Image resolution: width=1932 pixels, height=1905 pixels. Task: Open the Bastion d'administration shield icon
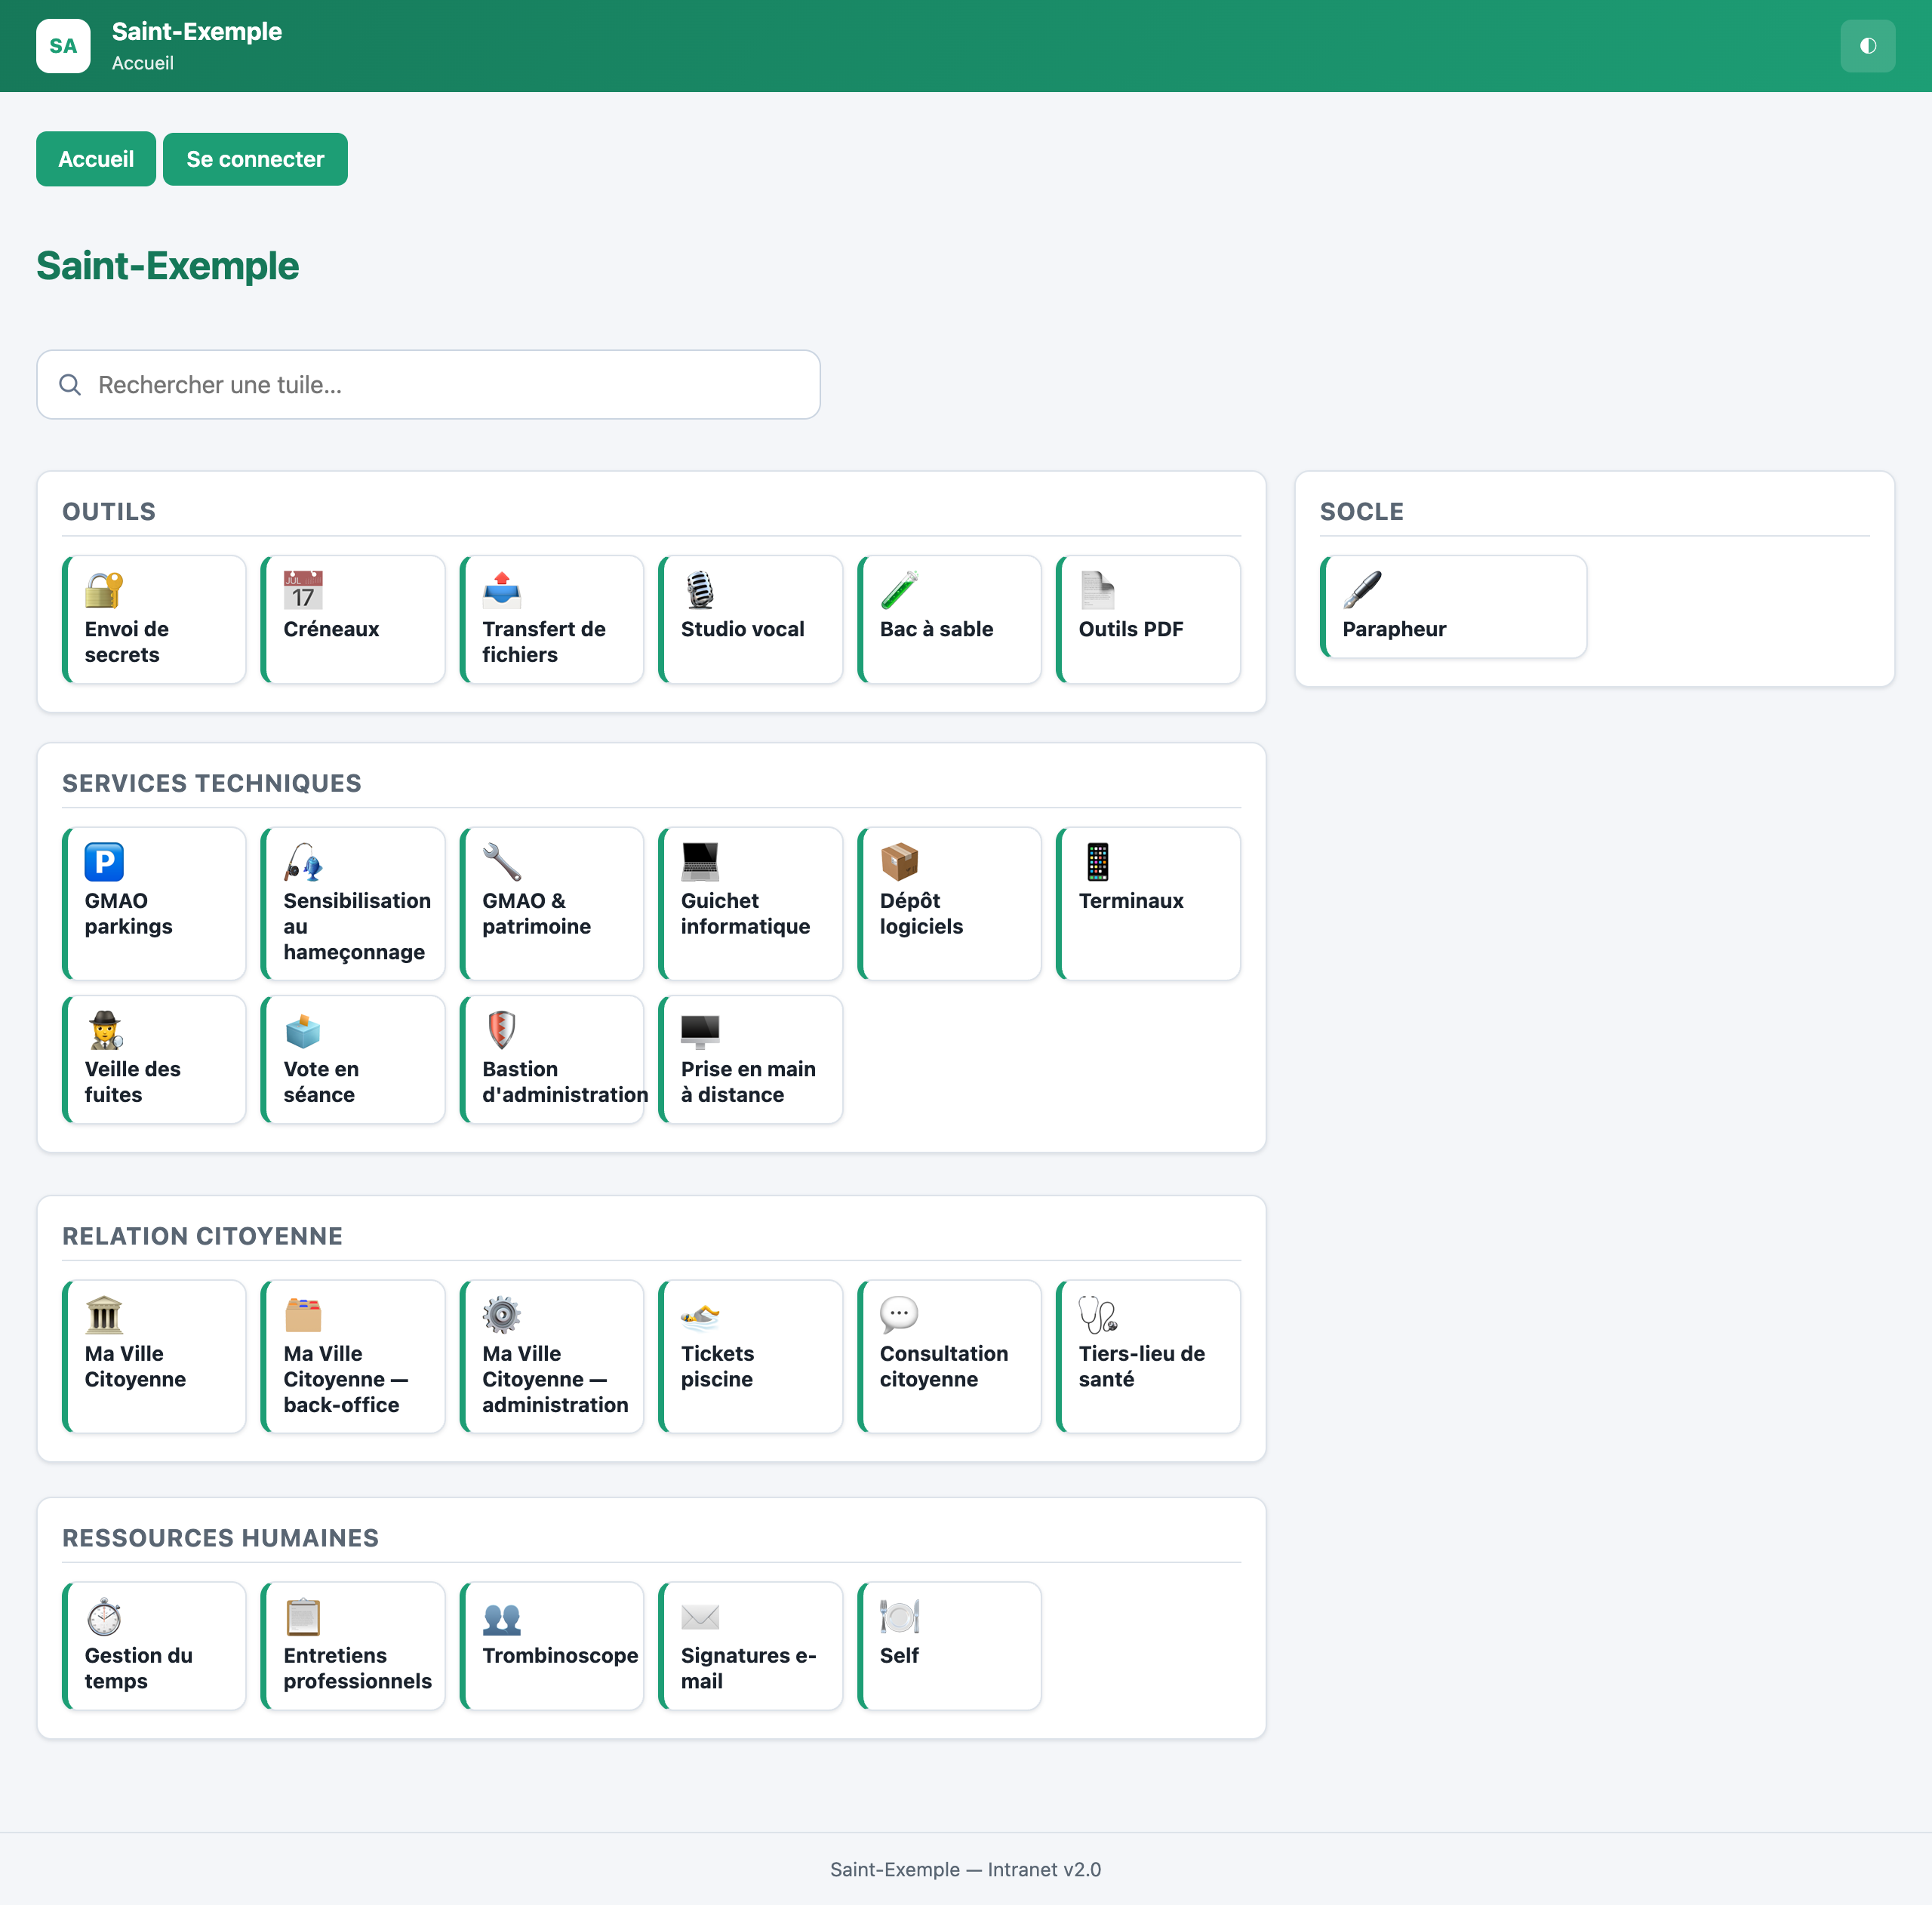501,1030
